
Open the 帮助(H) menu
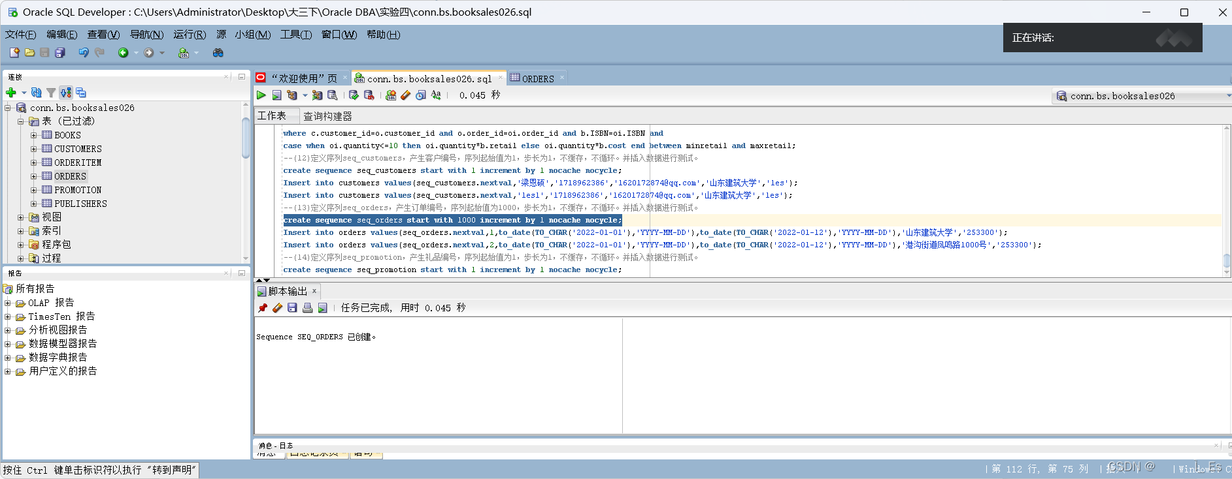383,35
